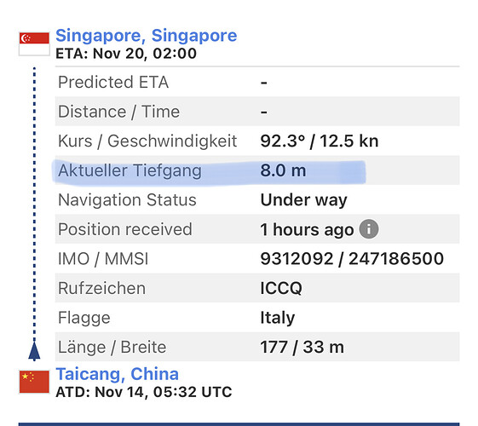This screenshot has width=478, height=426.
Task: Click the ATD Nov 14, 05:32 UTC text
Action: pos(144,392)
